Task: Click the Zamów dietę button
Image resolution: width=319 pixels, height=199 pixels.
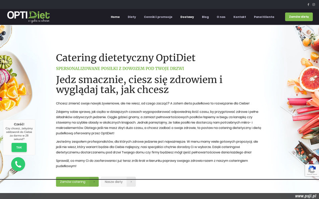Action: pyautogui.click(x=299, y=17)
